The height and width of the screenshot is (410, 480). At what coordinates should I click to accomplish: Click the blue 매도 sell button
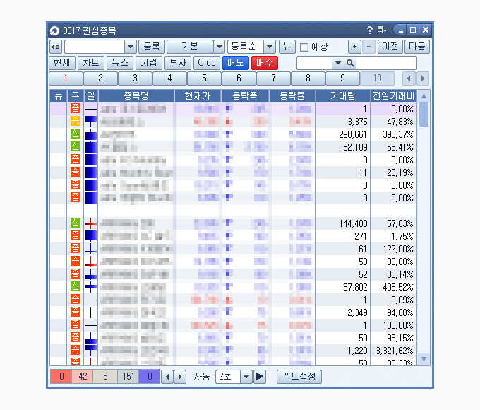235,63
